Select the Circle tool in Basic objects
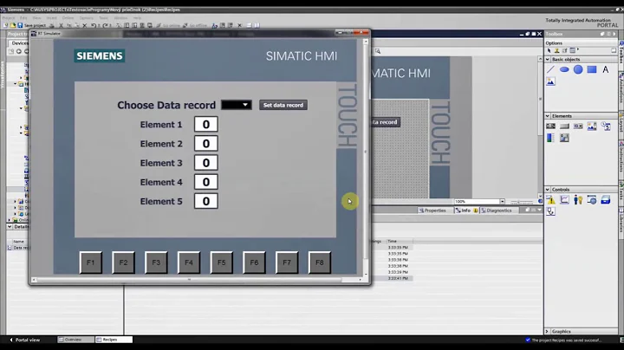Image resolution: width=624 pixels, height=350 pixels. [x=578, y=69]
